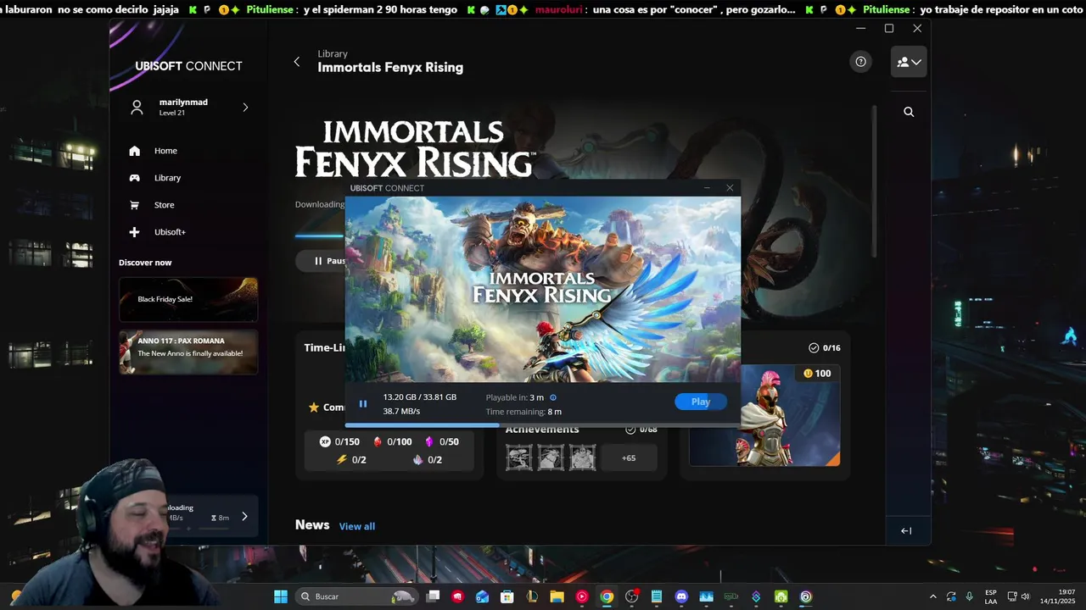Screen dimensions: 1086x610
Task: Open the ANNO 117 : PAX ROMANA banner
Action: [x=188, y=352]
